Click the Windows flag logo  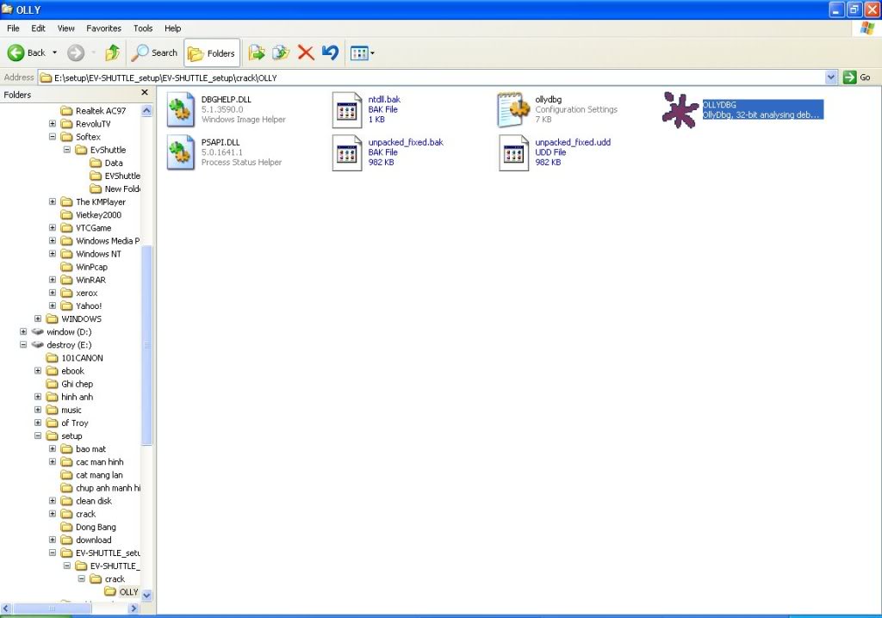point(867,28)
